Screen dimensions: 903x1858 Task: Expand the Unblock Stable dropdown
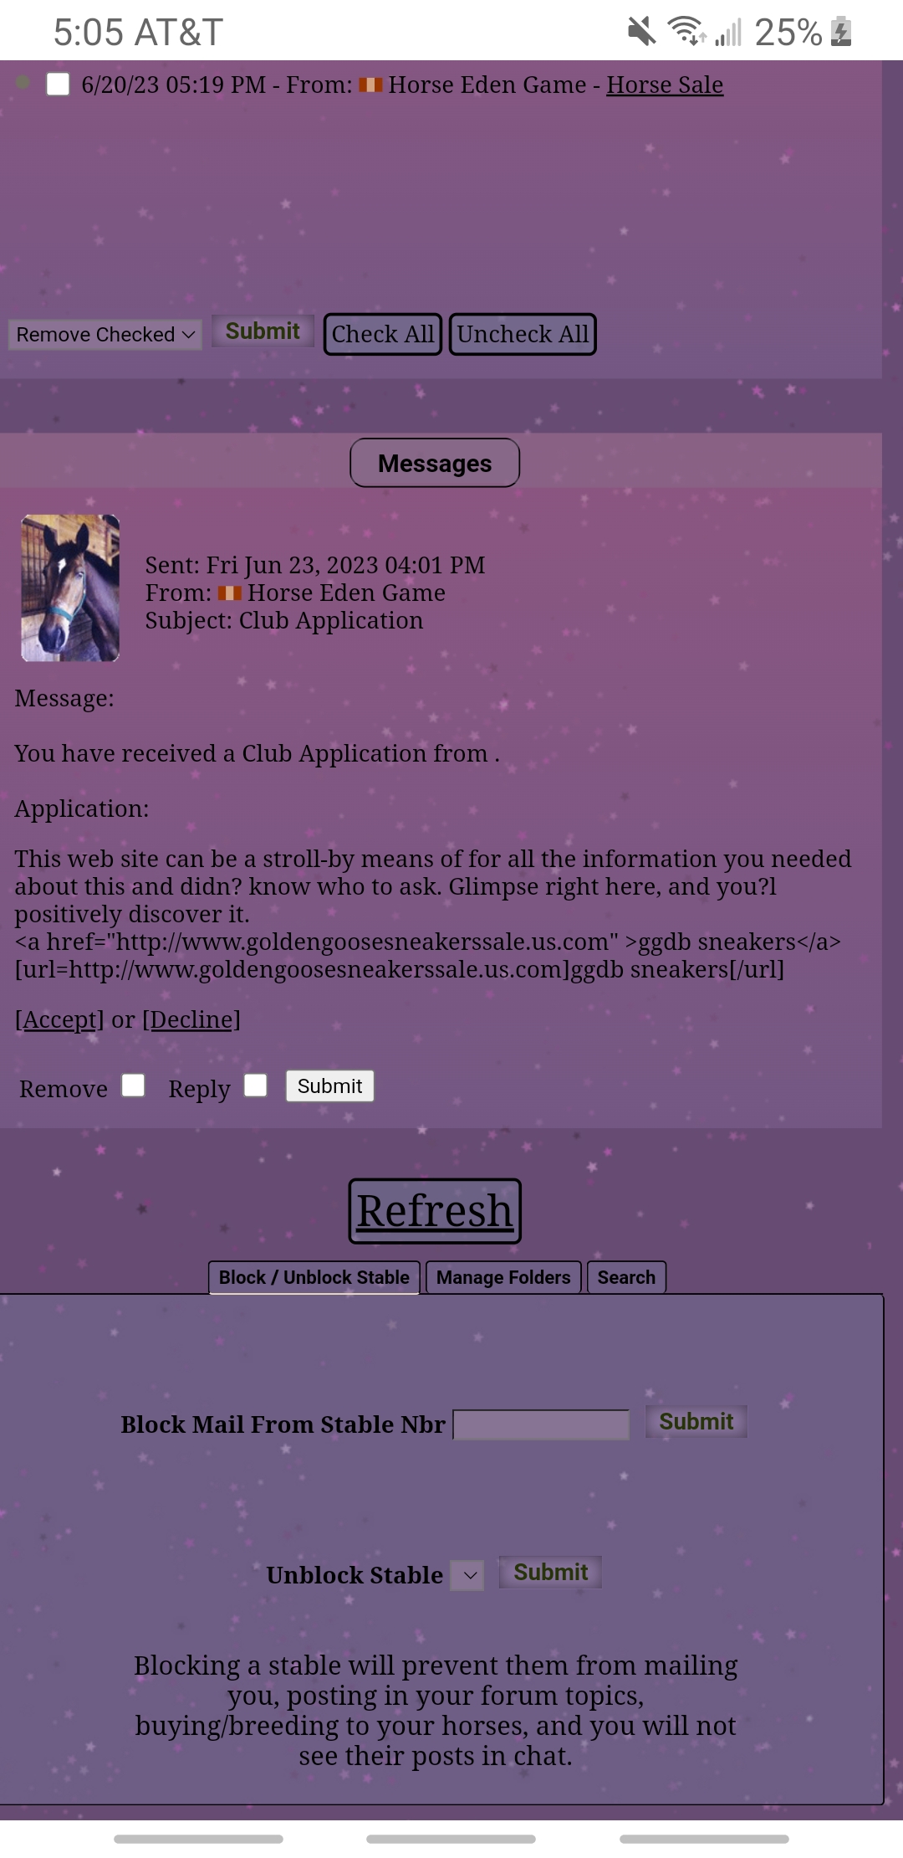click(x=467, y=1575)
